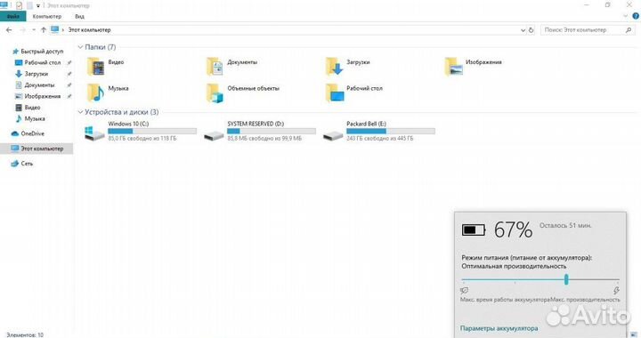Click the search magnifier icon
The image size is (641, 338).
coord(629,30)
